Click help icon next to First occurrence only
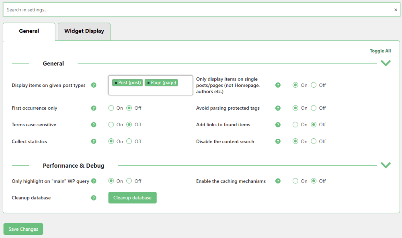Viewport: 402px width, 238px height. 94,108
